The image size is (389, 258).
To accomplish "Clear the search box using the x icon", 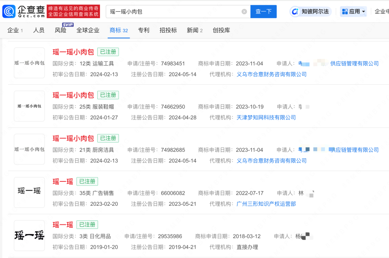I will (244, 11).
